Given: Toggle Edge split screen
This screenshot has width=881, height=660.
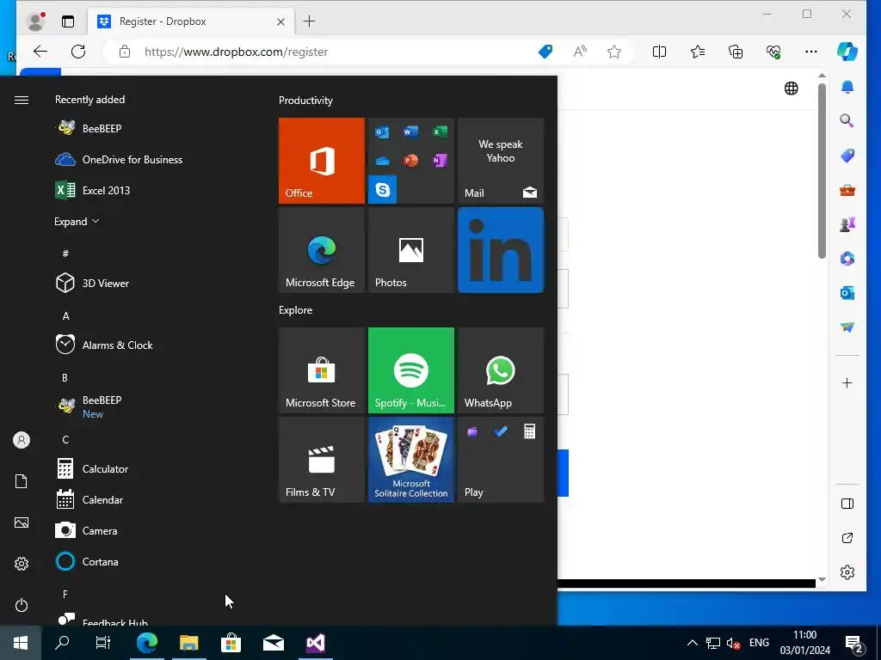Looking at the screenshot, I should 659,52.
